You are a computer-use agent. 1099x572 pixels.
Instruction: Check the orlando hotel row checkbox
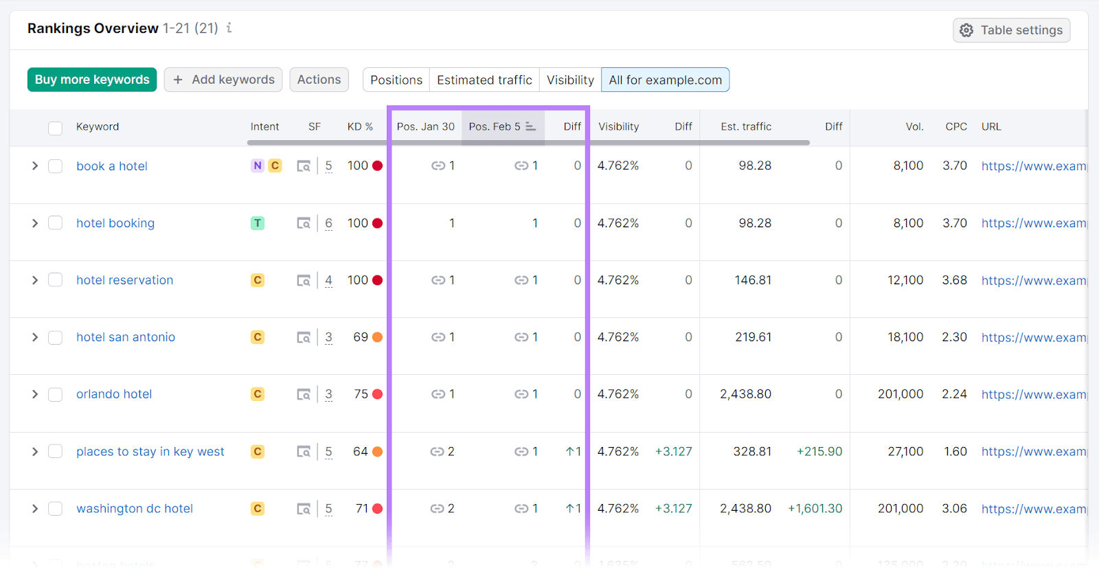[56, 394]
